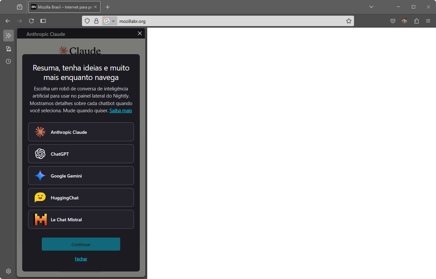This screenshot has height=279, width=436.
Task: Choose the Le Chat Mistral option
Action: click(x=81, y=219)
